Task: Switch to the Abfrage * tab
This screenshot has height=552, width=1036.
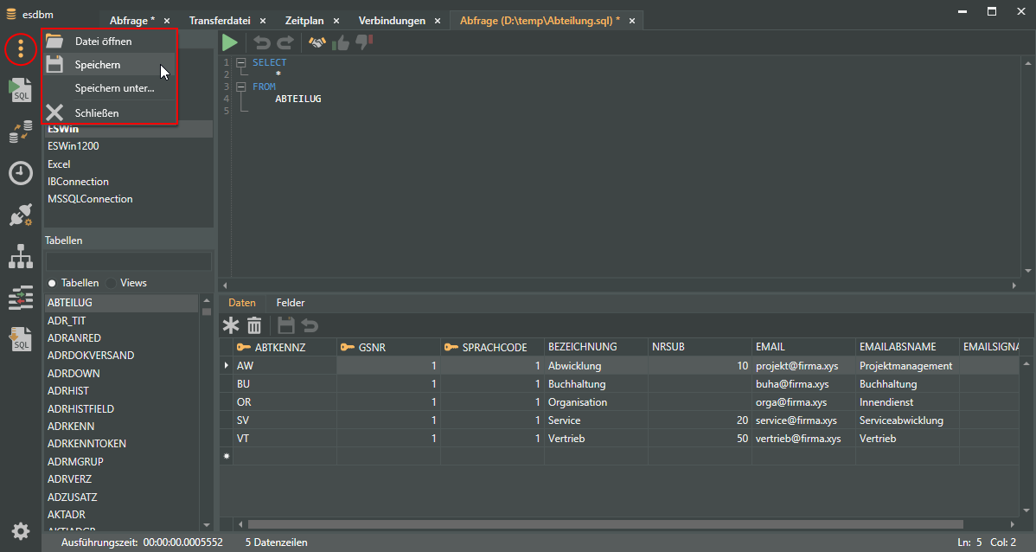Action: coord(132,21)
